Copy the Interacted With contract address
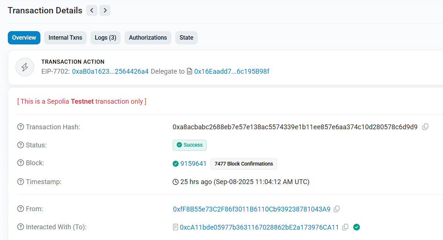 (x=345, y=227)
